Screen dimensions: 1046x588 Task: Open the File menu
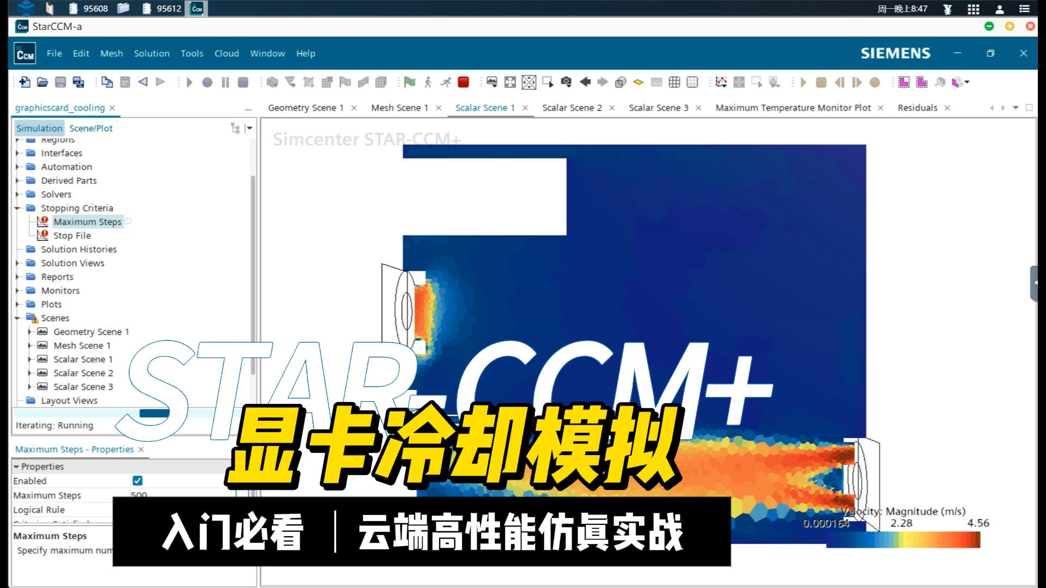tap(54, 53)
